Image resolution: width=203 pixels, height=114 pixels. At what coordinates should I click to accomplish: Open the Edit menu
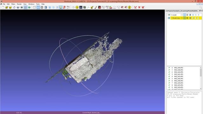click(8, 4)
